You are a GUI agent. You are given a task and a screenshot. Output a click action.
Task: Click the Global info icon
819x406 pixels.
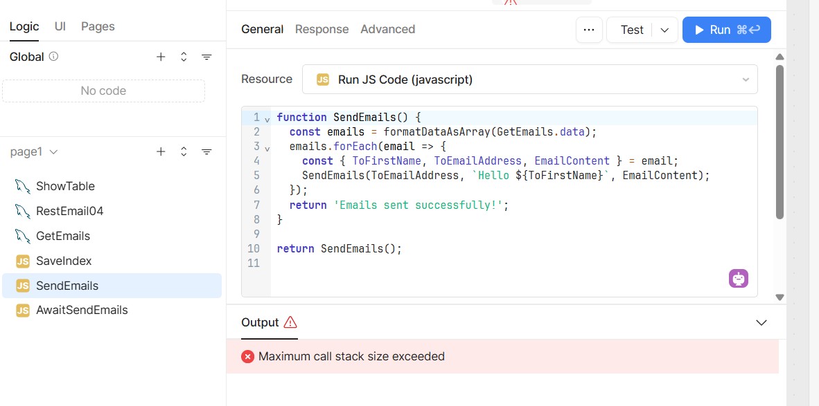click(x=53, y=57)
